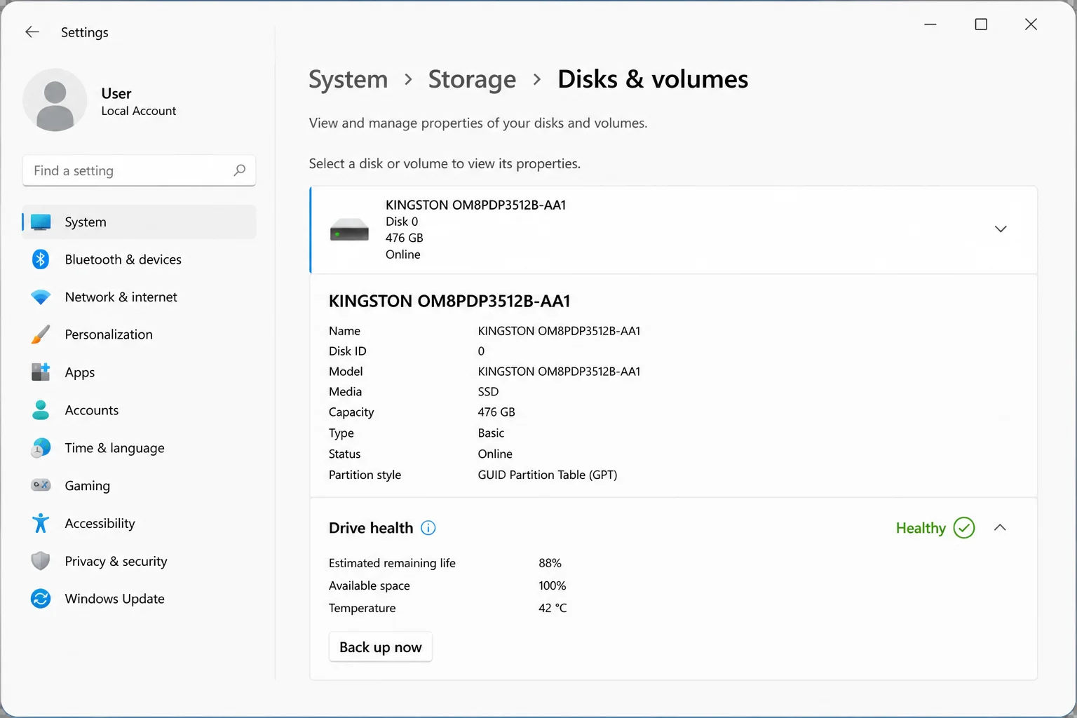The image size is (1077, 718).
Task: Click the Privacy shield icon
Action: pos(41,561)
